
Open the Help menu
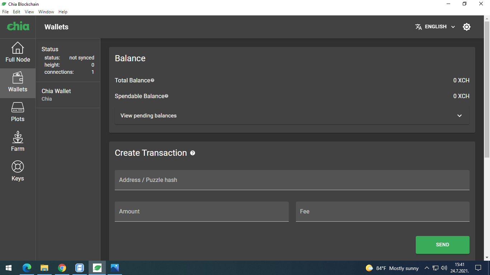tap(63, 12)
